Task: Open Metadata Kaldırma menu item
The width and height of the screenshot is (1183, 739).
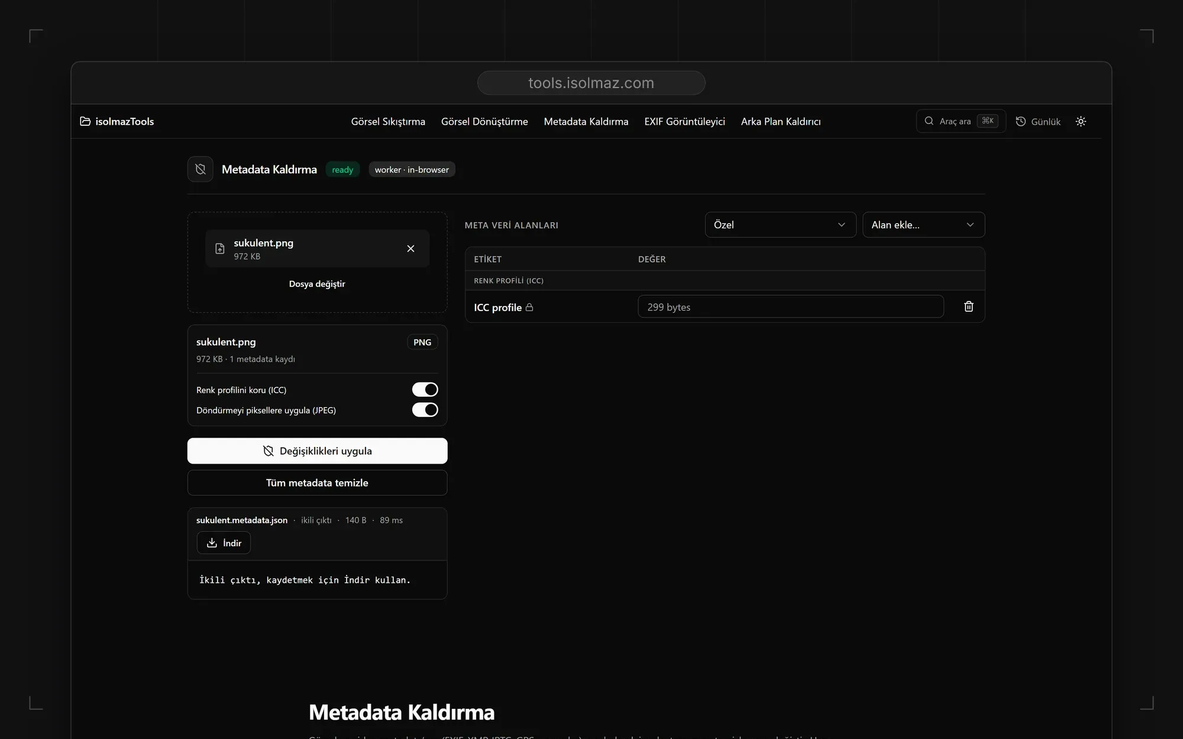Action: 586,121
